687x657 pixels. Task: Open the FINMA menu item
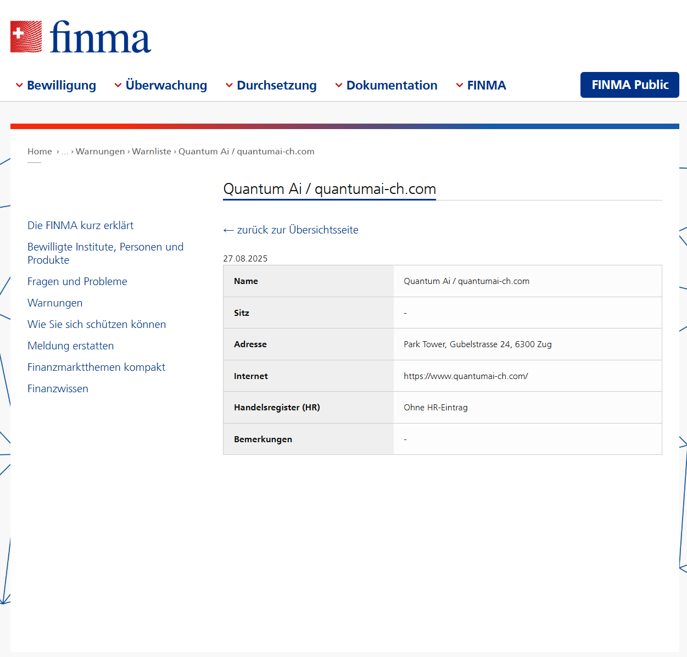[x=487, y=85]
